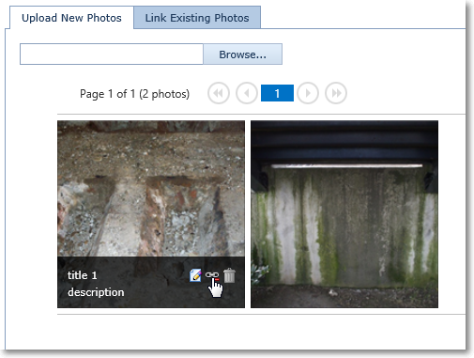Screen dimensions: 474x358
Task: Advance to the next photos page
Action: click(308, 93)
